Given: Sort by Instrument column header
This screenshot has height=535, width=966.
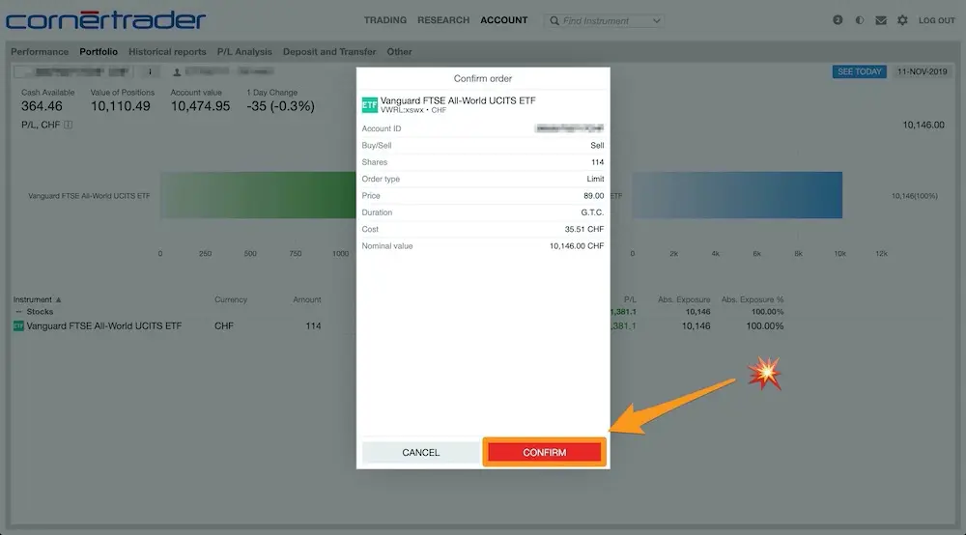Looking at the screenshot, I should (37, 299).
